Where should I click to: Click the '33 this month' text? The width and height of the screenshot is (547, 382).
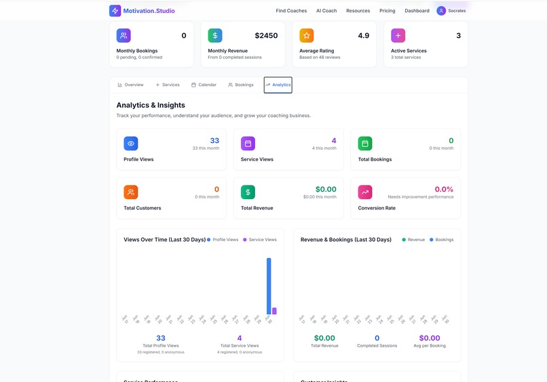(x=206, y=148)
